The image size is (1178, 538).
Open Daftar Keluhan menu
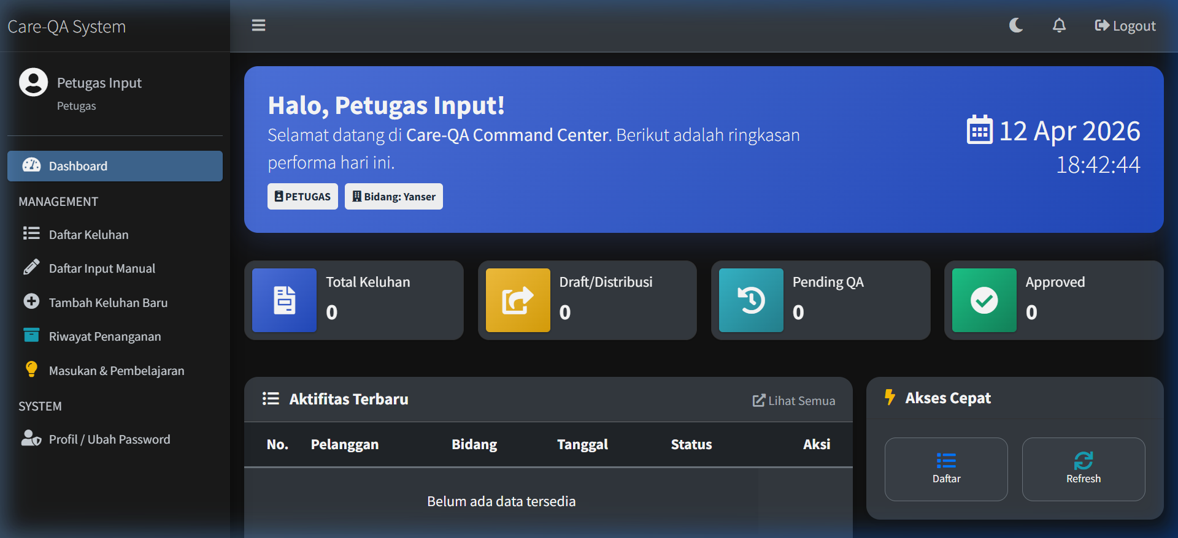click(115, 235)
